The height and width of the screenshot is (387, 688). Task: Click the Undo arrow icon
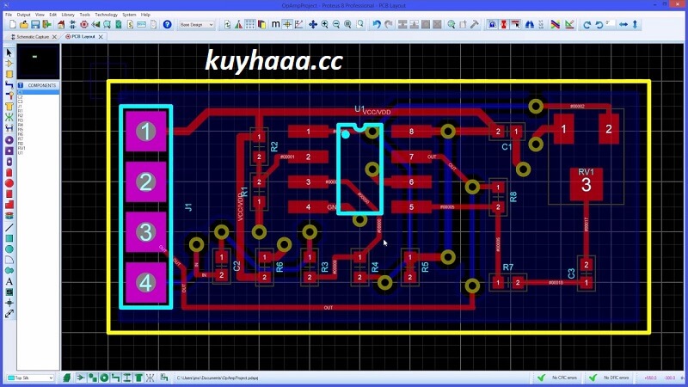tap(377, 25)
